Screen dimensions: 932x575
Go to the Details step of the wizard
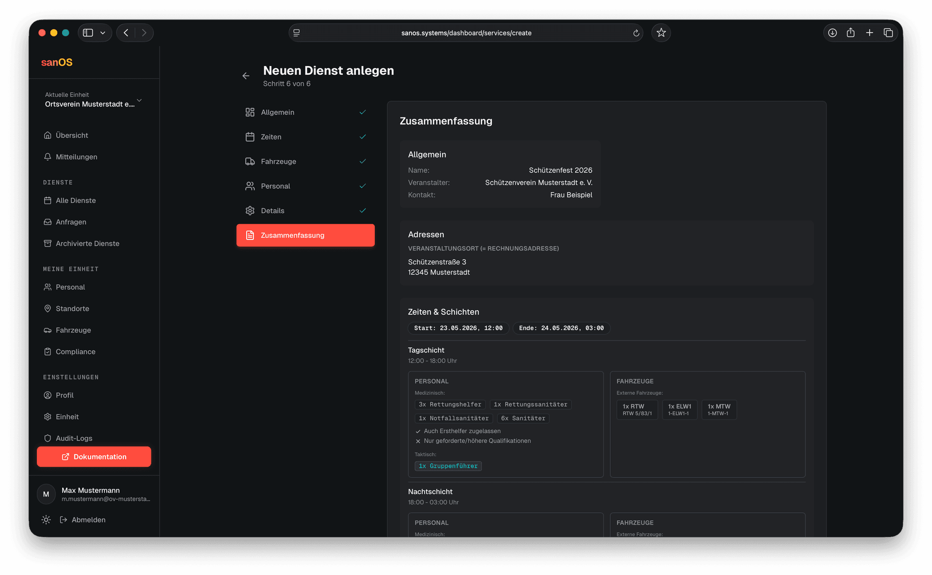(305, 210)
